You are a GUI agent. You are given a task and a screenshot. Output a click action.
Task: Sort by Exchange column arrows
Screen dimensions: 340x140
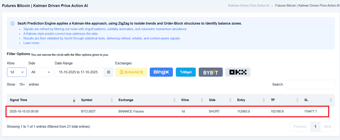[x=174, y=100]
